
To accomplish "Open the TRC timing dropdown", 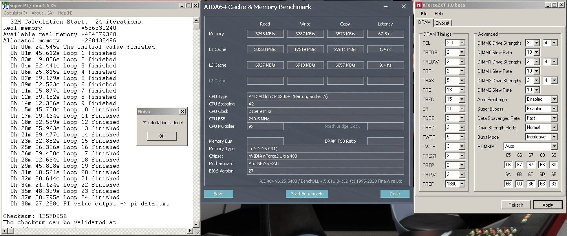I will tap(462, 90).
